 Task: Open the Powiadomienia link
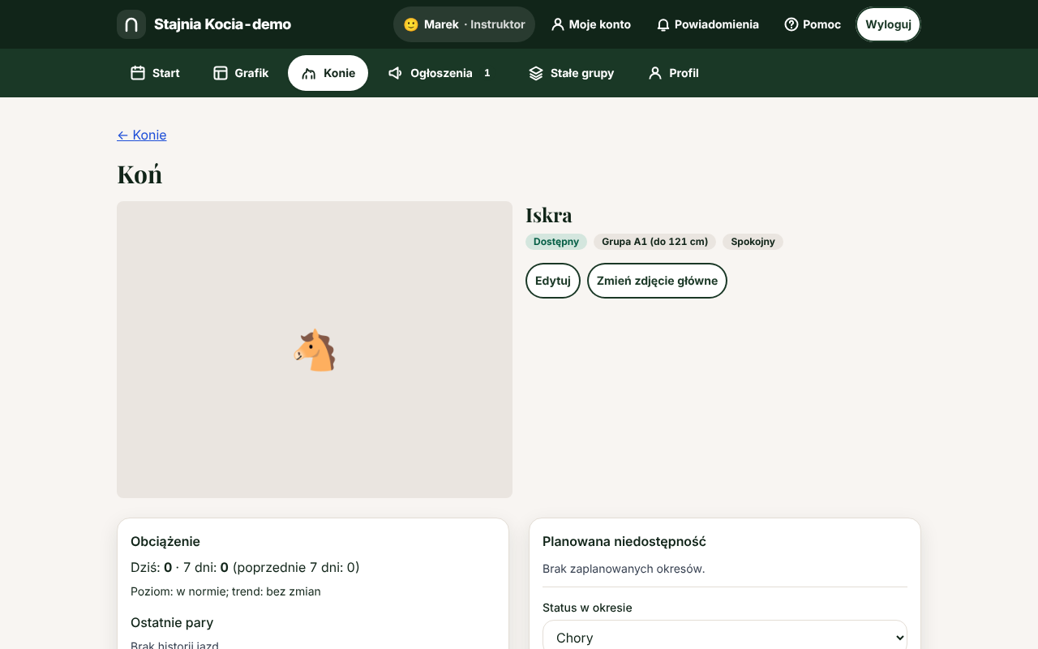coord(708,24)
